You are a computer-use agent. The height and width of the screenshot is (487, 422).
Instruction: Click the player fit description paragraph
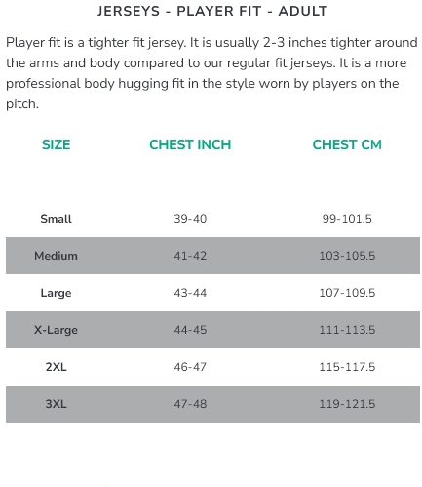[211, 73]
